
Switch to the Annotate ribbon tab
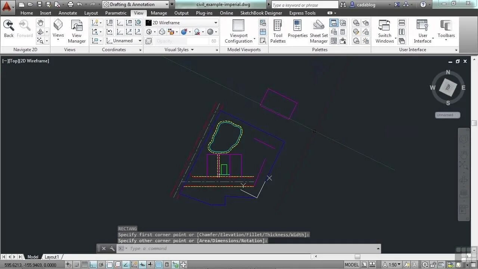68,13
